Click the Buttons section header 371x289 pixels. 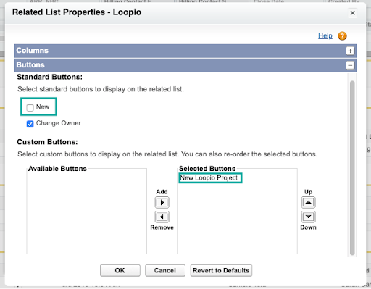(x=185, y=65)
